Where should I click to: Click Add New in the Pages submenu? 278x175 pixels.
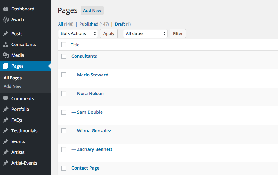(x=12, y=86)
